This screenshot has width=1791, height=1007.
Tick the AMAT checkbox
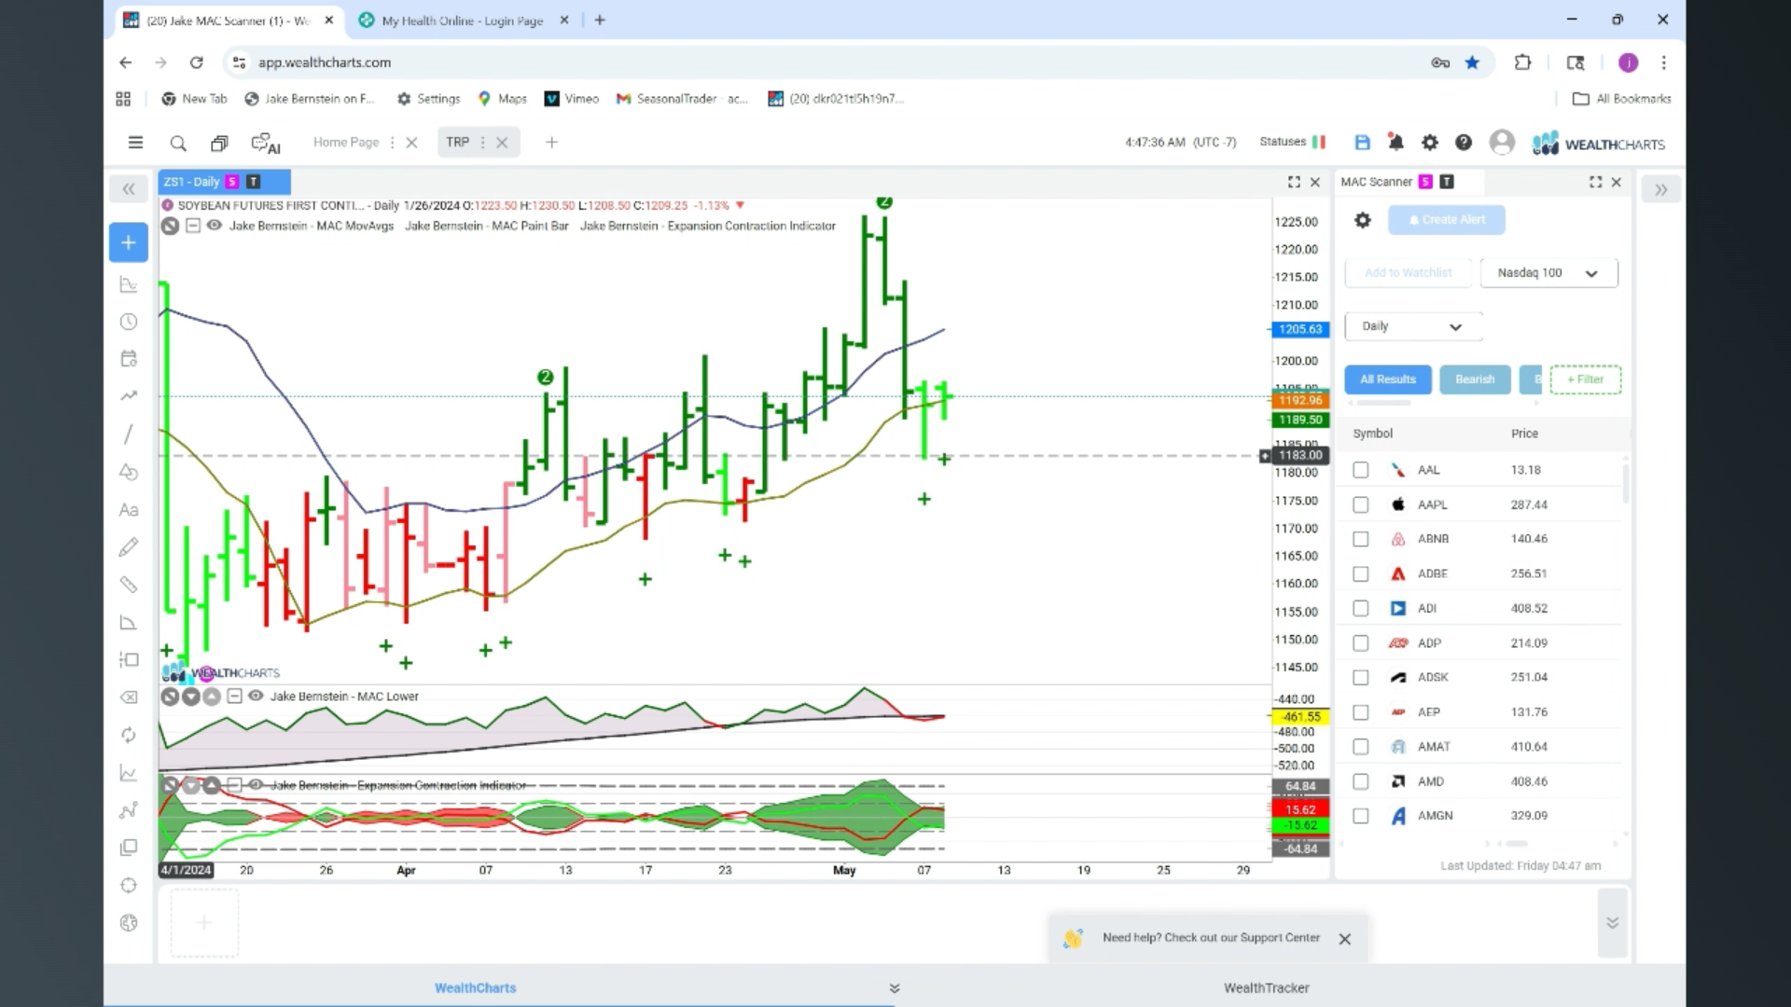click(1361, 747)
